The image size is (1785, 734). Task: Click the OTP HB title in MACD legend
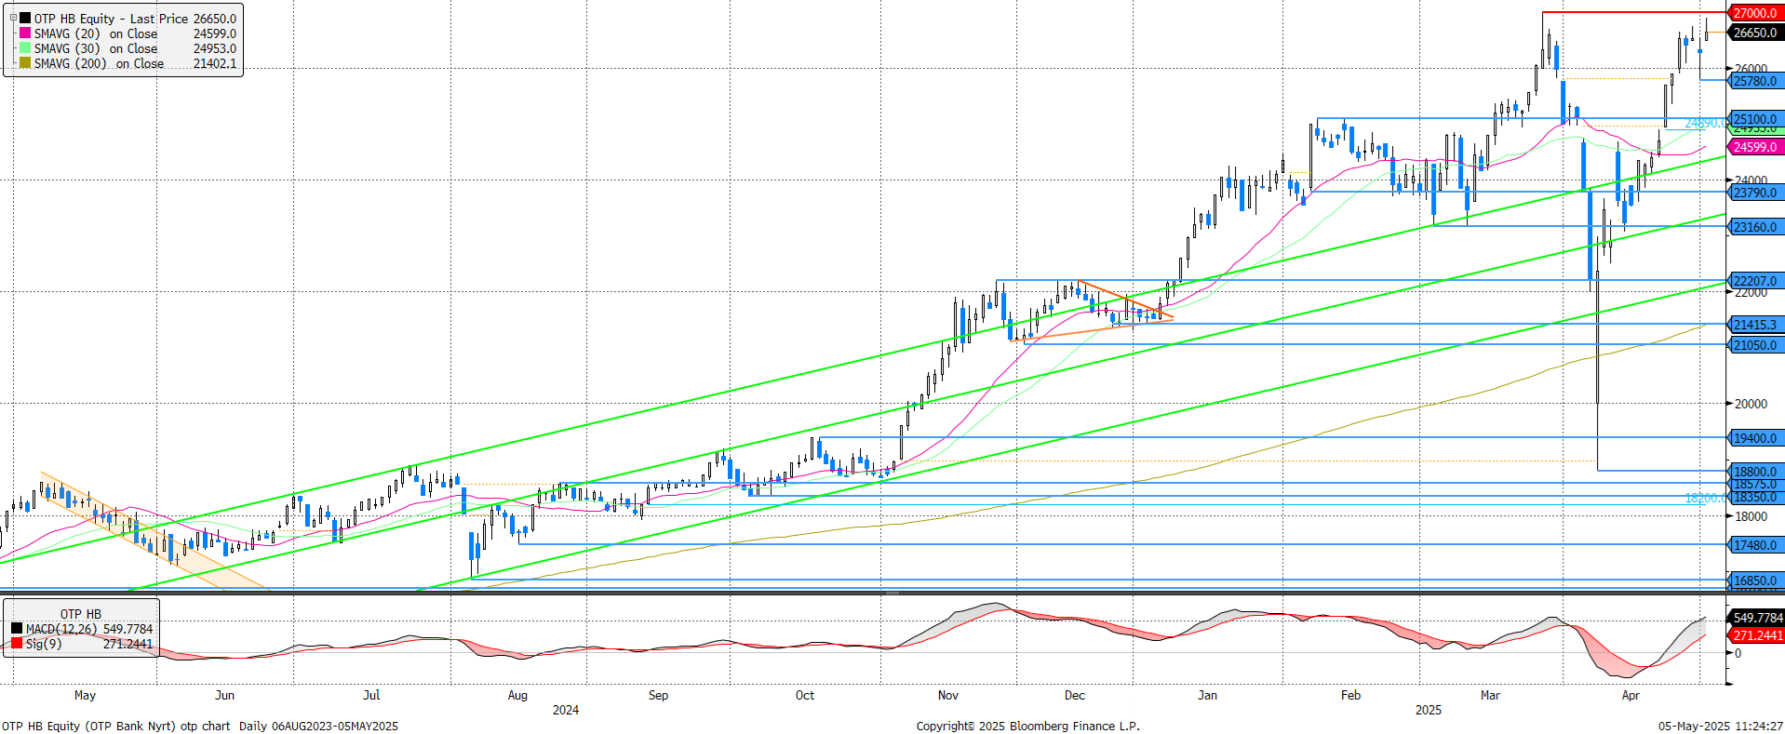click(x=81, y=614)
